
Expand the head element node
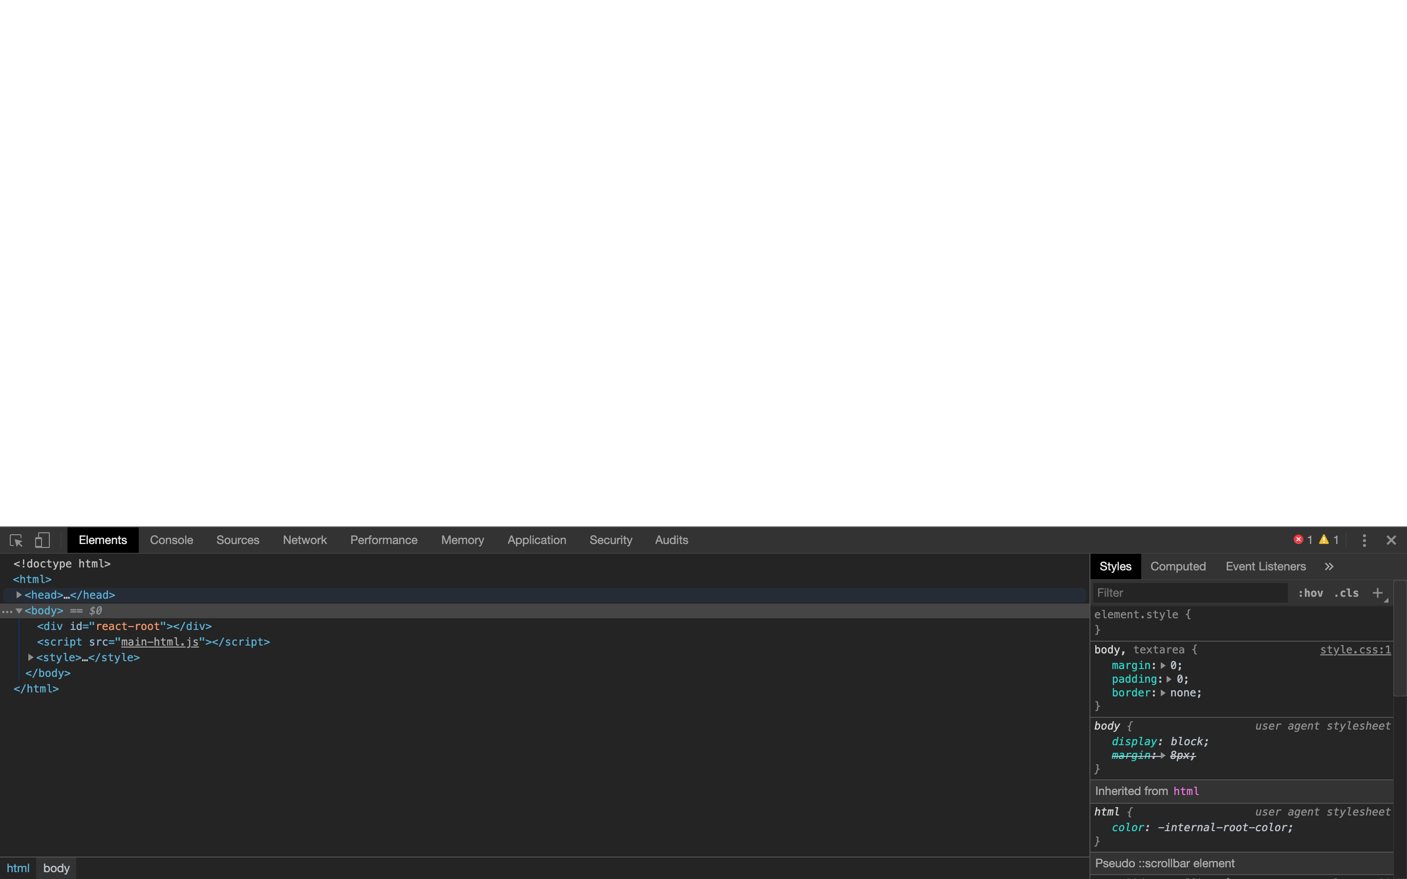(x=19, y=595)
